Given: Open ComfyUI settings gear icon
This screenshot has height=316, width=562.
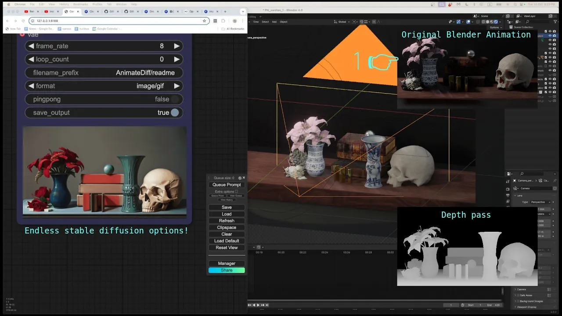Looking at the screenshot, I should pos(240,178).
